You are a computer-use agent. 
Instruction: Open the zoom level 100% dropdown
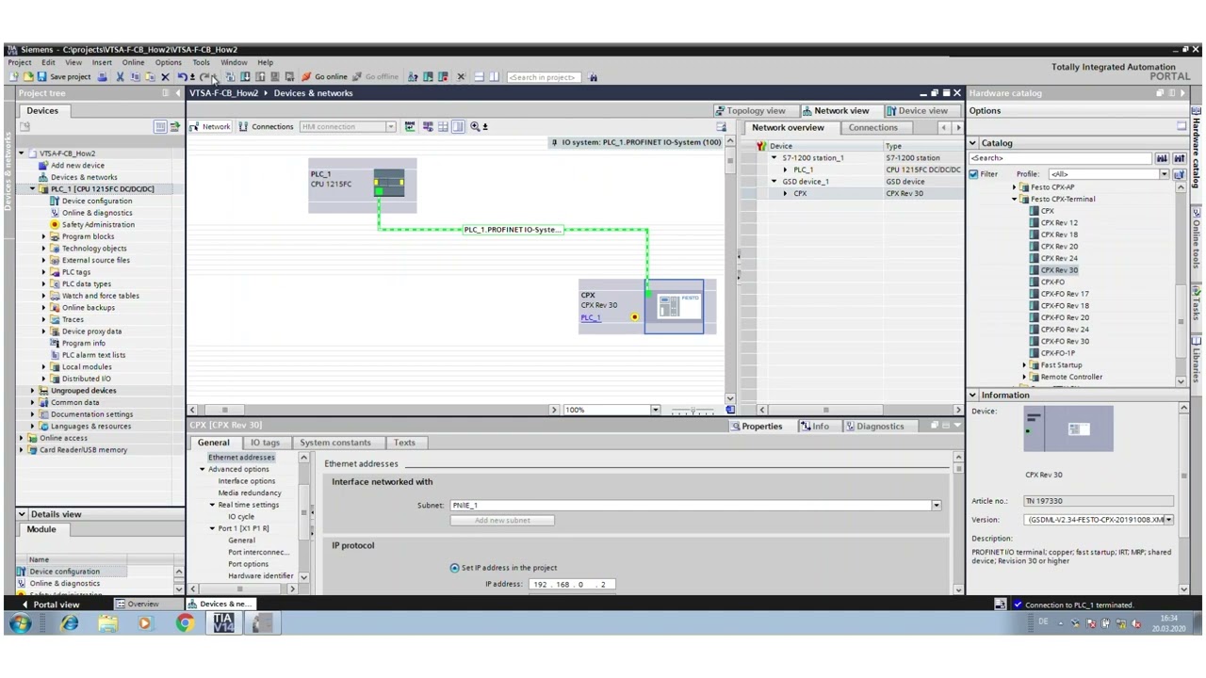point(655,410)
